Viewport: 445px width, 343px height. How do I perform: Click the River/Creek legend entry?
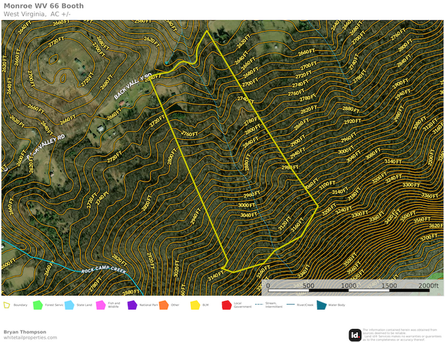coord(297,305)
